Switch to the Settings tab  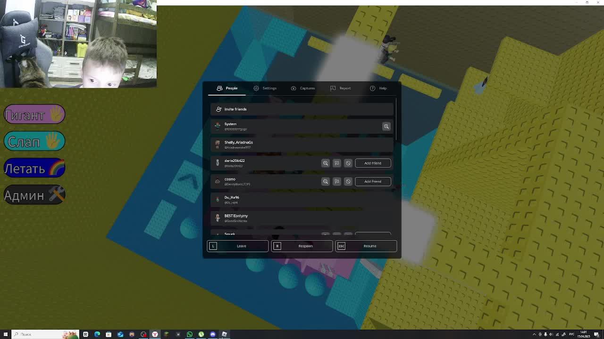265,88
